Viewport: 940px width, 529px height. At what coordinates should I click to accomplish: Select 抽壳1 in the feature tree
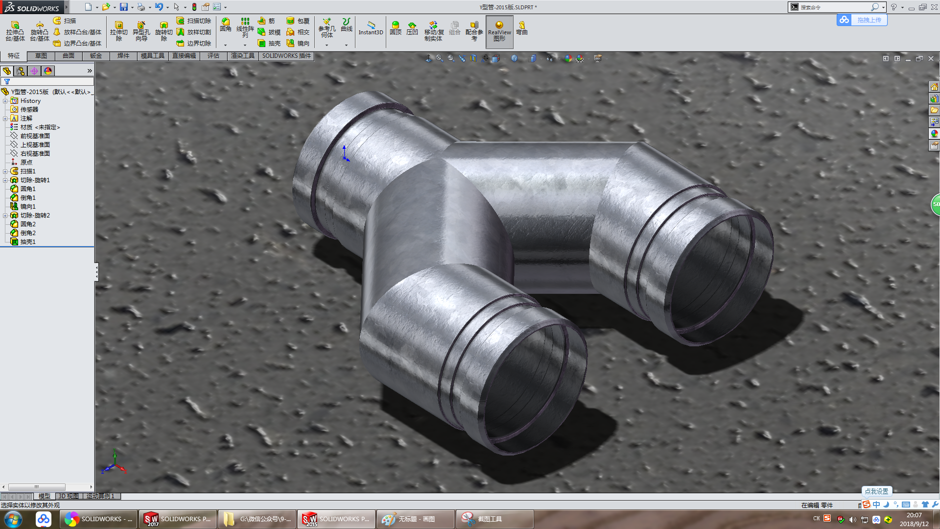(x=28, y=242)
